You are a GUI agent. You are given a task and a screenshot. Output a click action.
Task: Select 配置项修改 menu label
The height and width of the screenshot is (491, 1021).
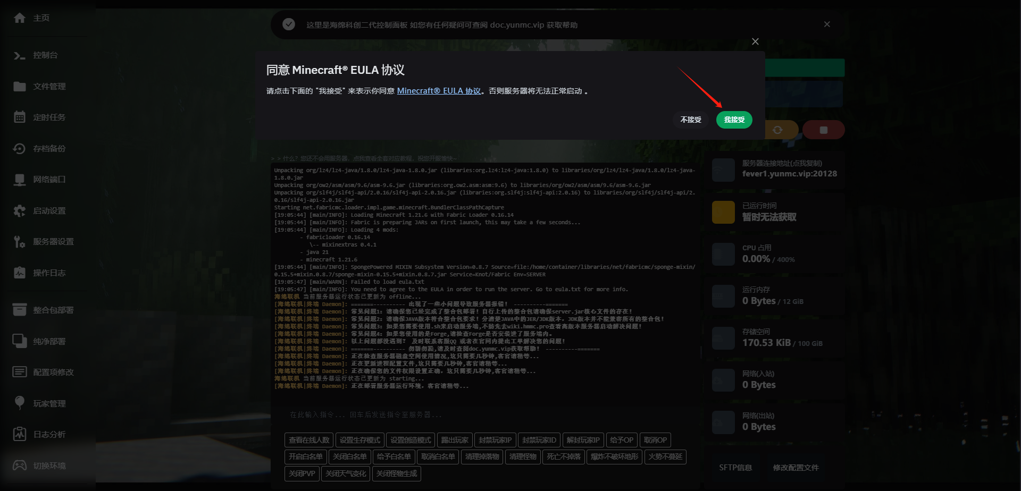54,372
